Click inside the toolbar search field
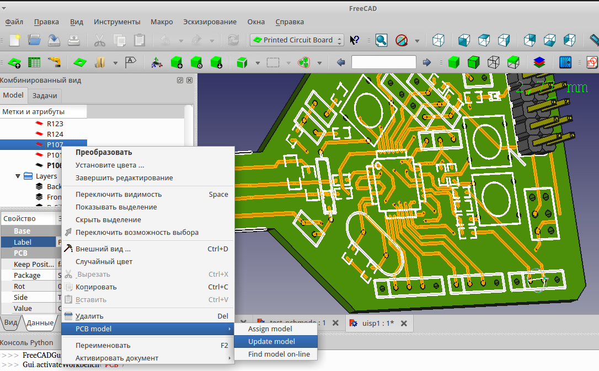Image resolution: width=599 pixels, height=371 pixels. (x=384, y=62)
